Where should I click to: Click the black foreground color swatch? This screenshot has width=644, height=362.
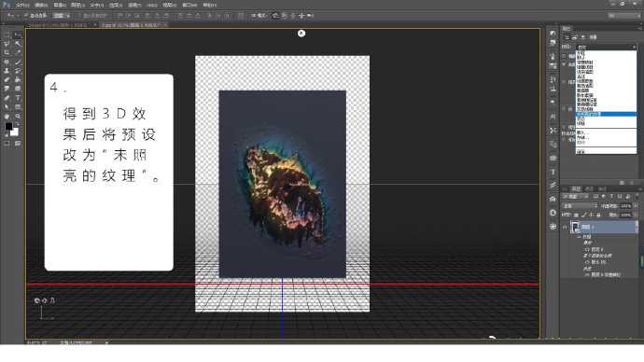(x=8, y=126)
